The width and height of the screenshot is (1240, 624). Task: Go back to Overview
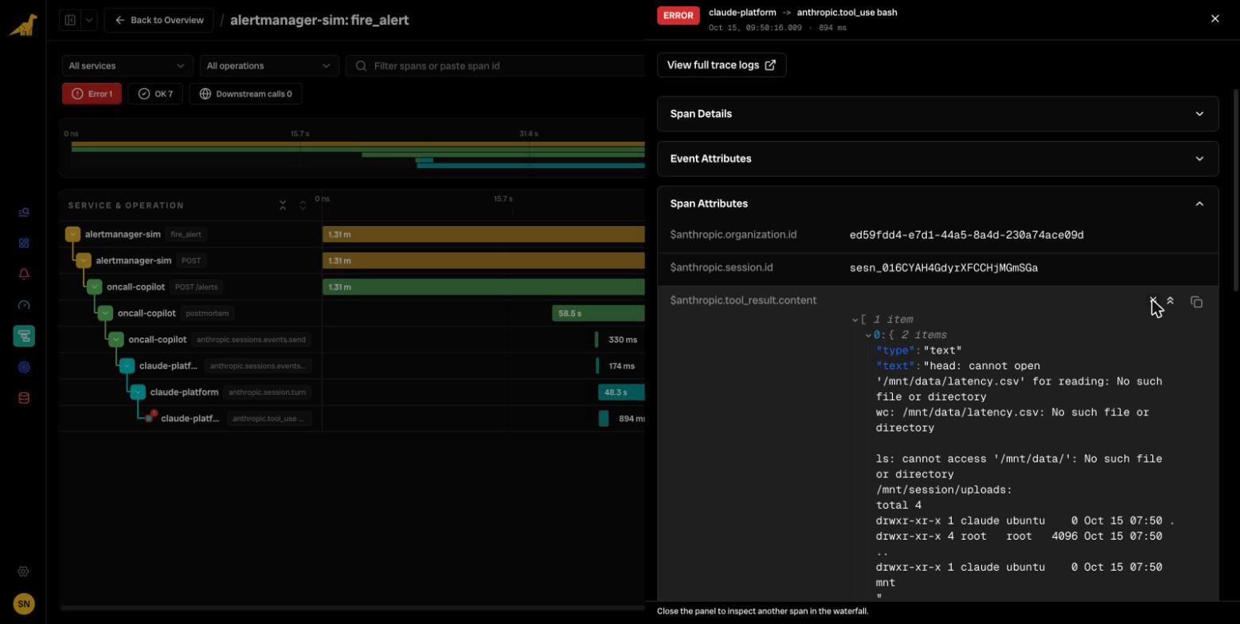[158, 20]
